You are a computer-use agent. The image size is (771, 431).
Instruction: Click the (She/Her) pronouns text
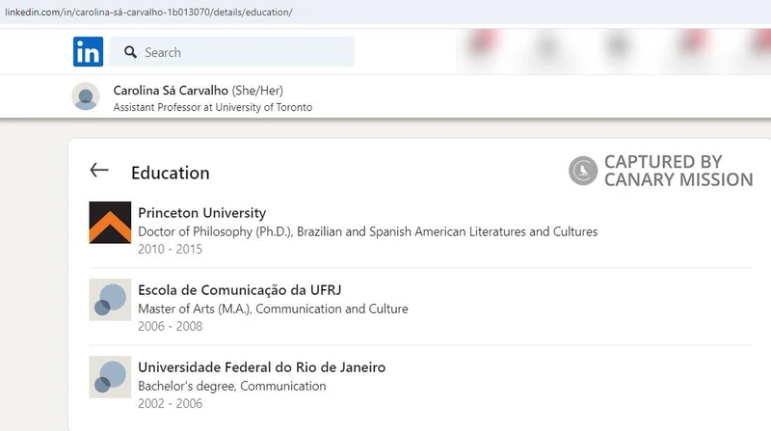257,91
